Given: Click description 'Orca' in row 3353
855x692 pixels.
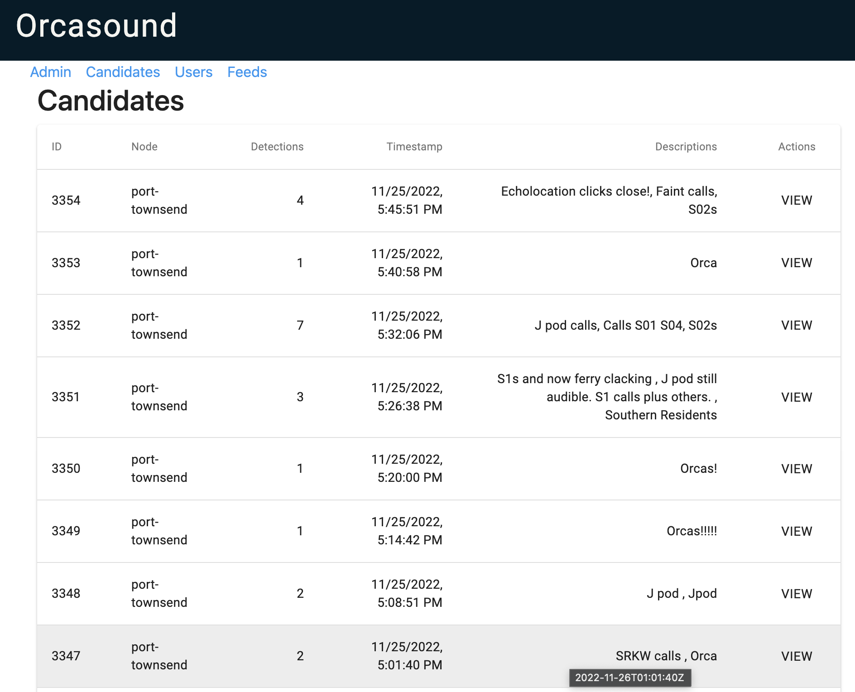Looking at the screenshot, I should (704, 263).
